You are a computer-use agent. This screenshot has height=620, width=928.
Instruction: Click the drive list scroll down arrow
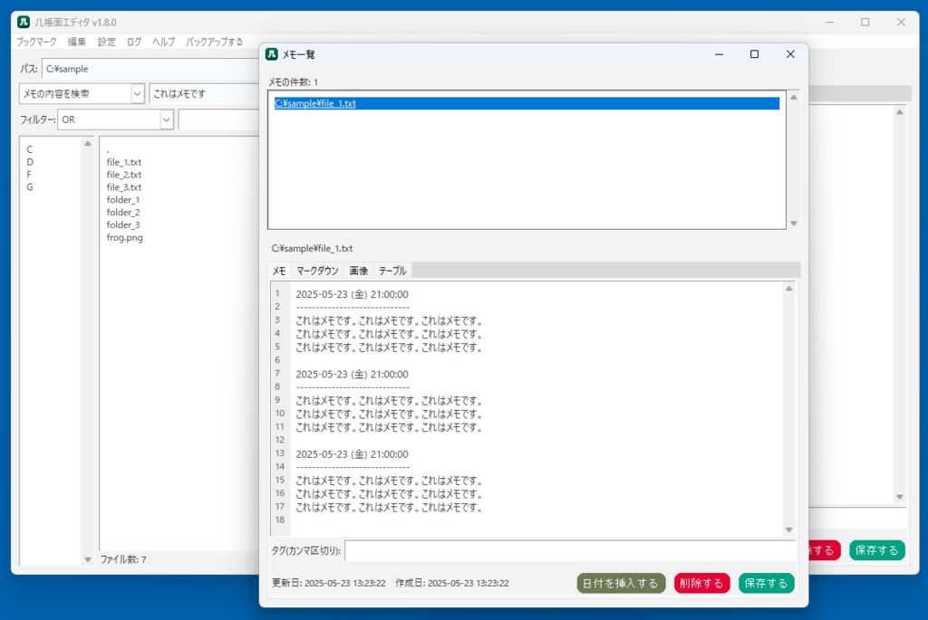(x=88, y=559)
